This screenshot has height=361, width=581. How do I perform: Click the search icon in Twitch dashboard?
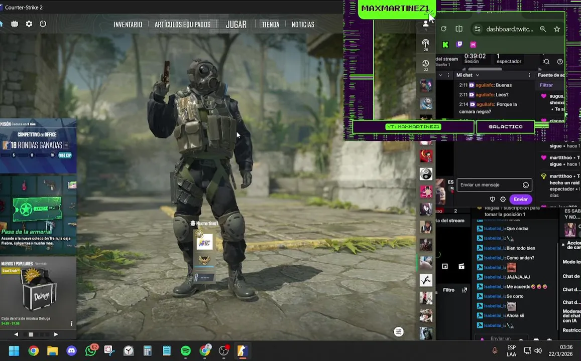[546, 61]
